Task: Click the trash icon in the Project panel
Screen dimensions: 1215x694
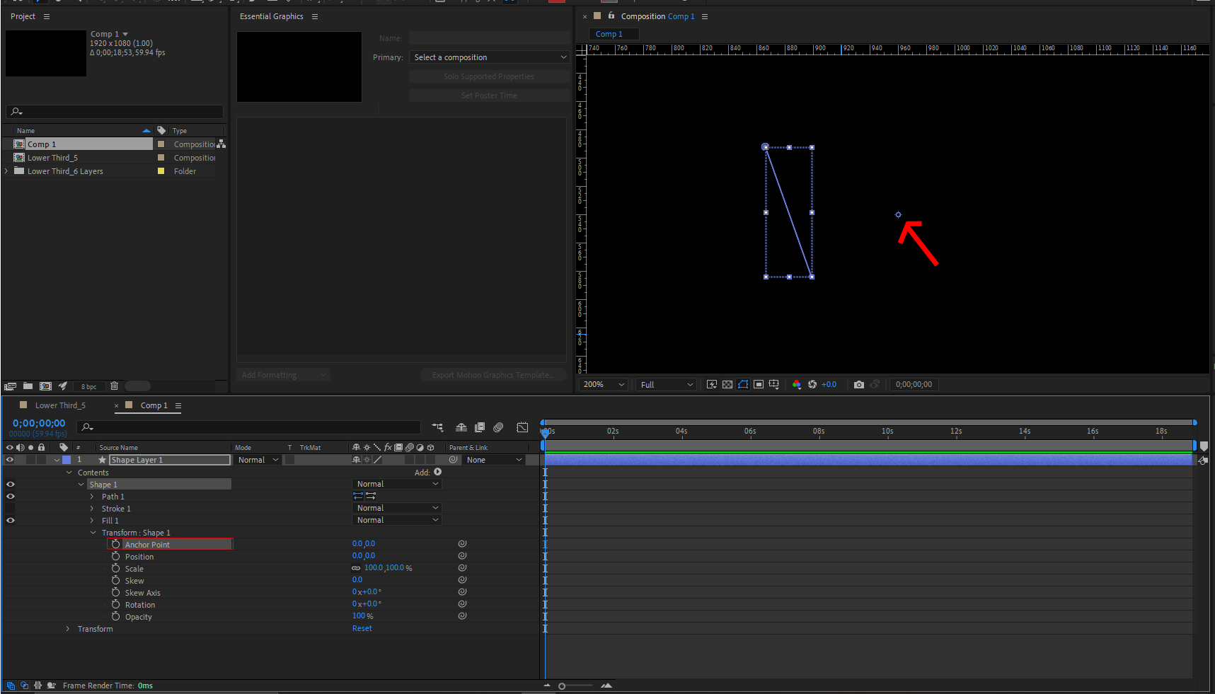Action: [115, 386]
